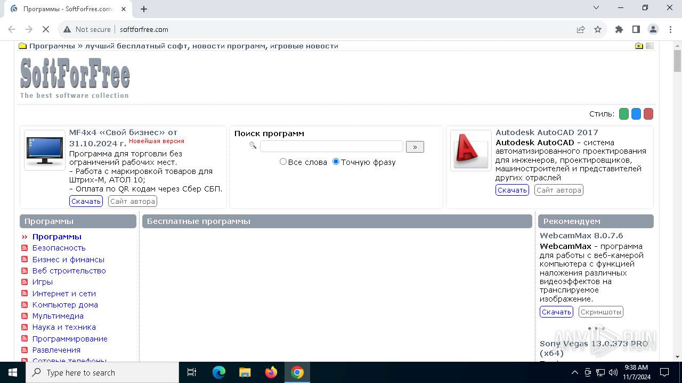This screenshot has height=383, width=682.
Task: Click the RSS icon next to Развлечения
Action: (25, 350)
